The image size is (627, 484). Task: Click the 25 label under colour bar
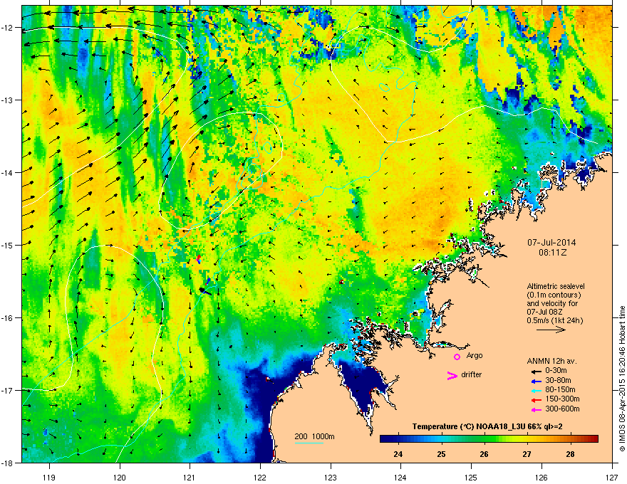[441, 454]
